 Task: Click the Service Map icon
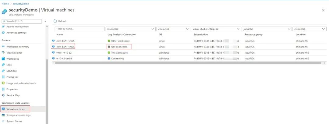3,95
